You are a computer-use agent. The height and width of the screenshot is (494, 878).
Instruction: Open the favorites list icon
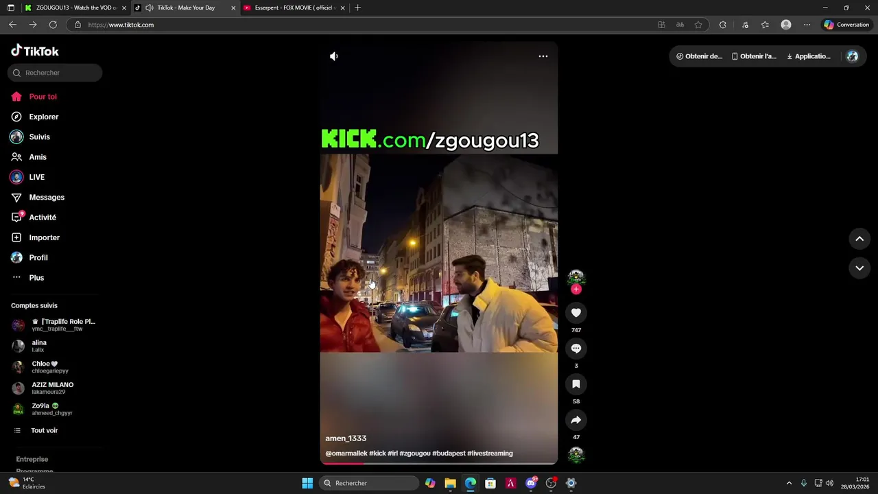tap(765, 25)
